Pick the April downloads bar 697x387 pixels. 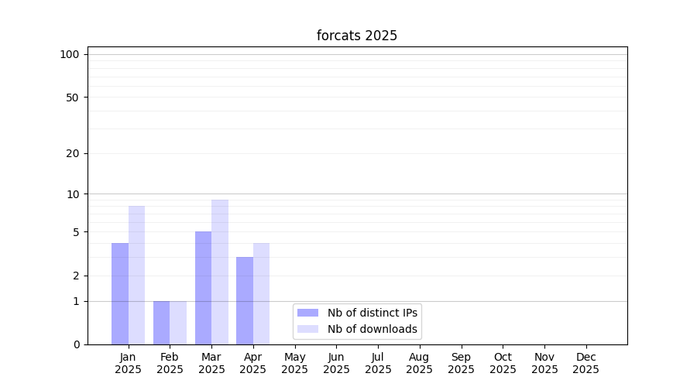pyautogui.click(x=261, y=294)
